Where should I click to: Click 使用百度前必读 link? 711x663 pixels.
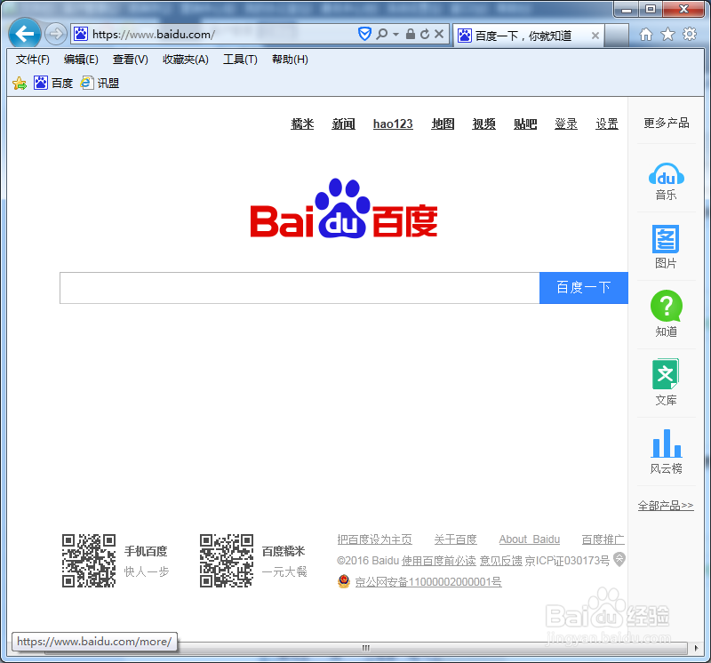tap(438, 561)
